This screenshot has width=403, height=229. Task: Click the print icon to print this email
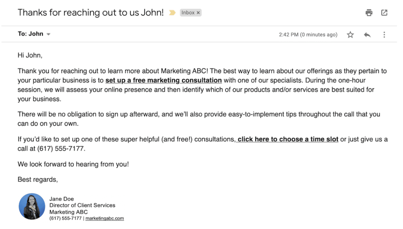(368, 12)
